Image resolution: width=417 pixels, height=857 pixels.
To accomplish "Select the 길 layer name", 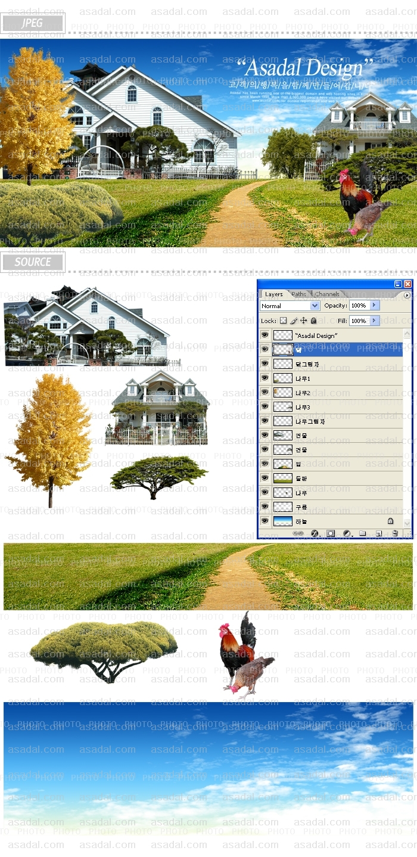I will click(x=298, y=464).
